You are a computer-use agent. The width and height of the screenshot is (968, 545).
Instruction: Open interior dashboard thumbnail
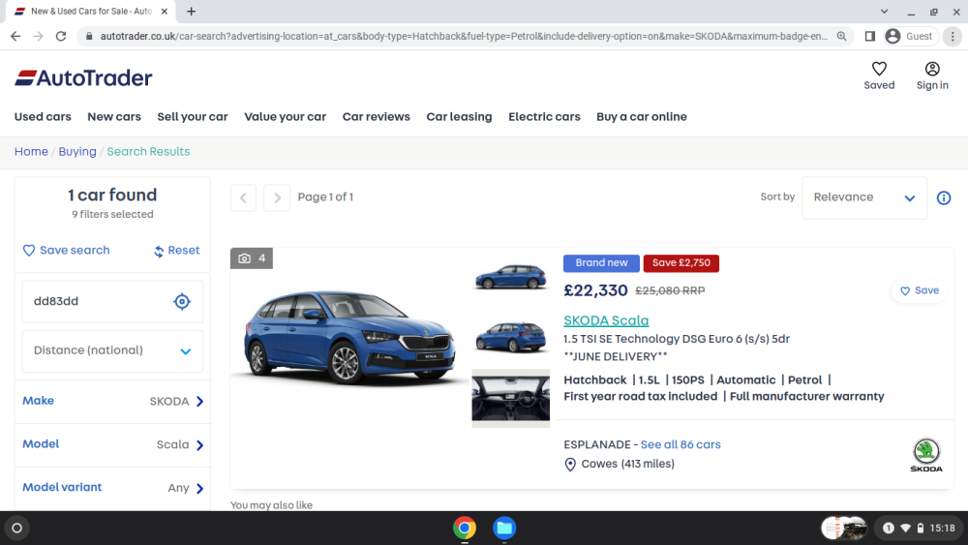pyautogui.click(x=510, y=398)
